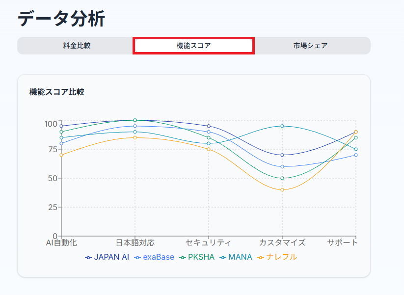Click the 機能スコア比較 chart title
The image size is (404, 295).
(x=56, y=92)
